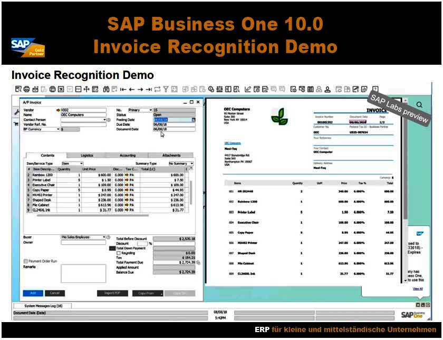Toggle the Payment Order Run checkbox
The image size is (443, 340).
(x=25, y=261)
